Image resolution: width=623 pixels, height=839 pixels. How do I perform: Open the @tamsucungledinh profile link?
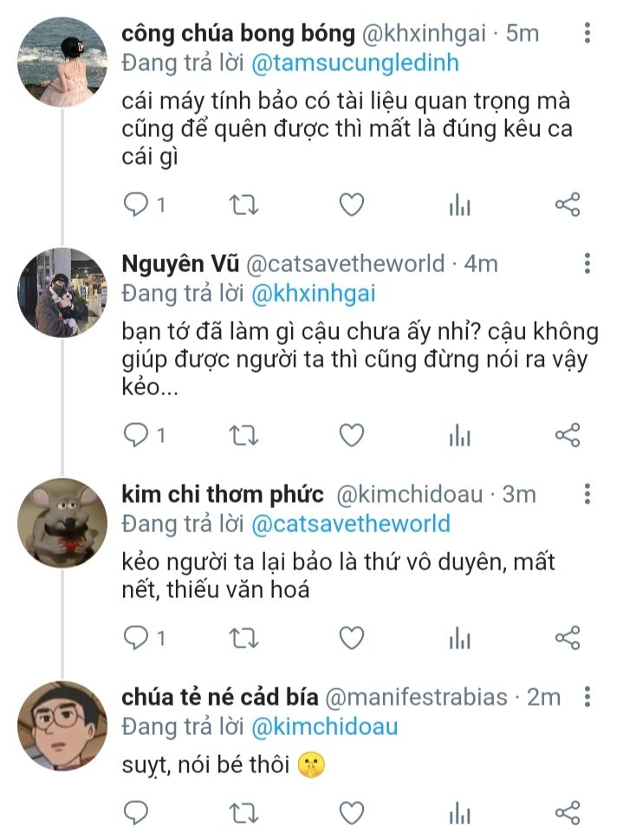(x=354, y=62)
